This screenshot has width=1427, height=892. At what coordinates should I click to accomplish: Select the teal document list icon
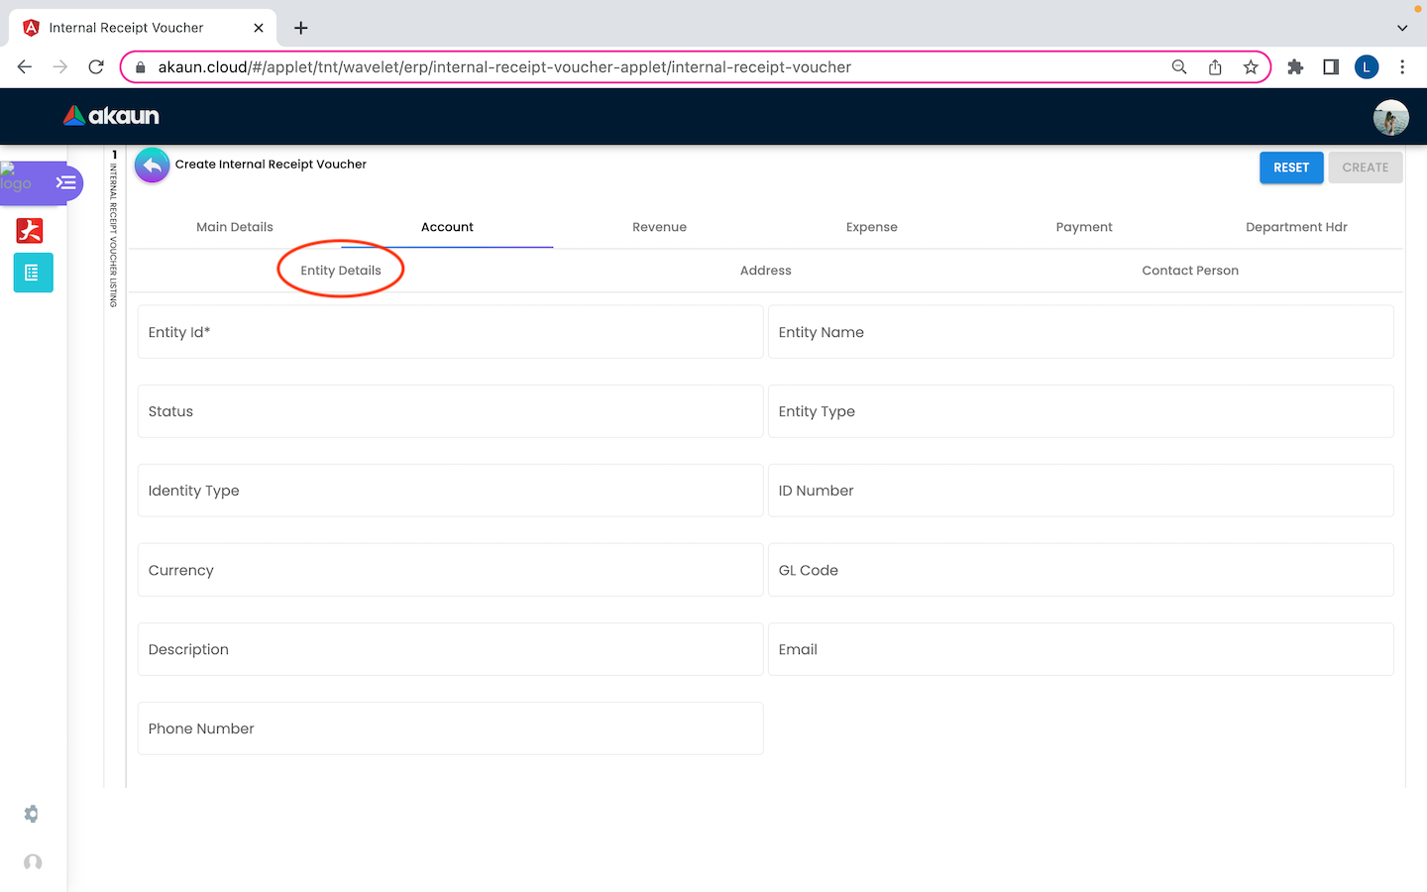tap(33, 273)
